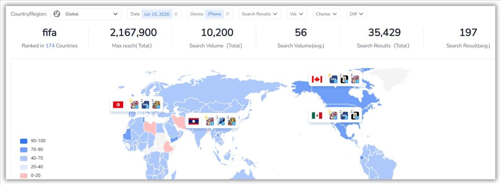
Task: Open the #1 ranked app in the Laos card
Action: [x=210, y=121]
